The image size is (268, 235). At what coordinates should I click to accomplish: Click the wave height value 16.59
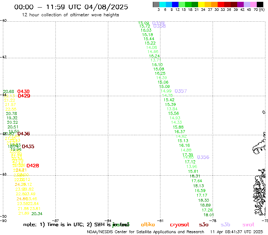click(x=200, y=191)
